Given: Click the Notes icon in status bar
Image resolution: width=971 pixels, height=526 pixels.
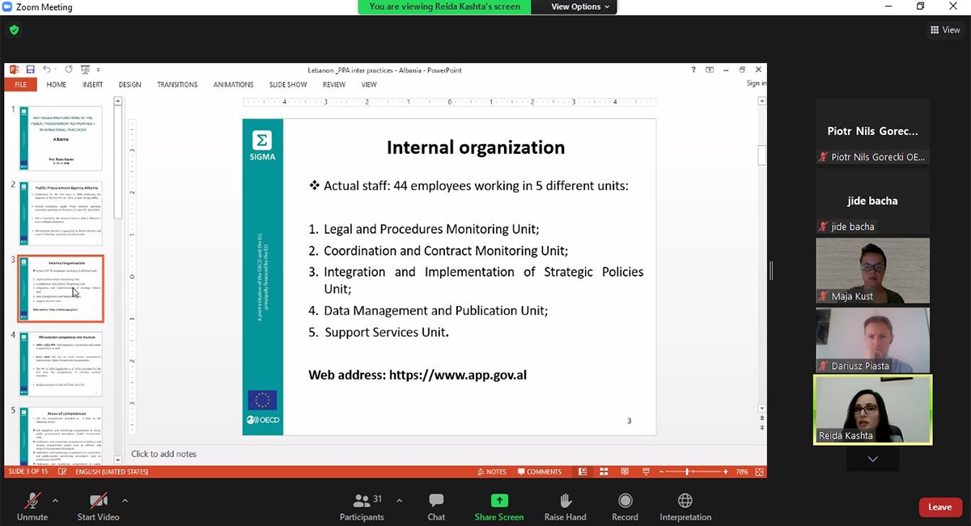Looking at the screenshot, I should coord(491,472).
